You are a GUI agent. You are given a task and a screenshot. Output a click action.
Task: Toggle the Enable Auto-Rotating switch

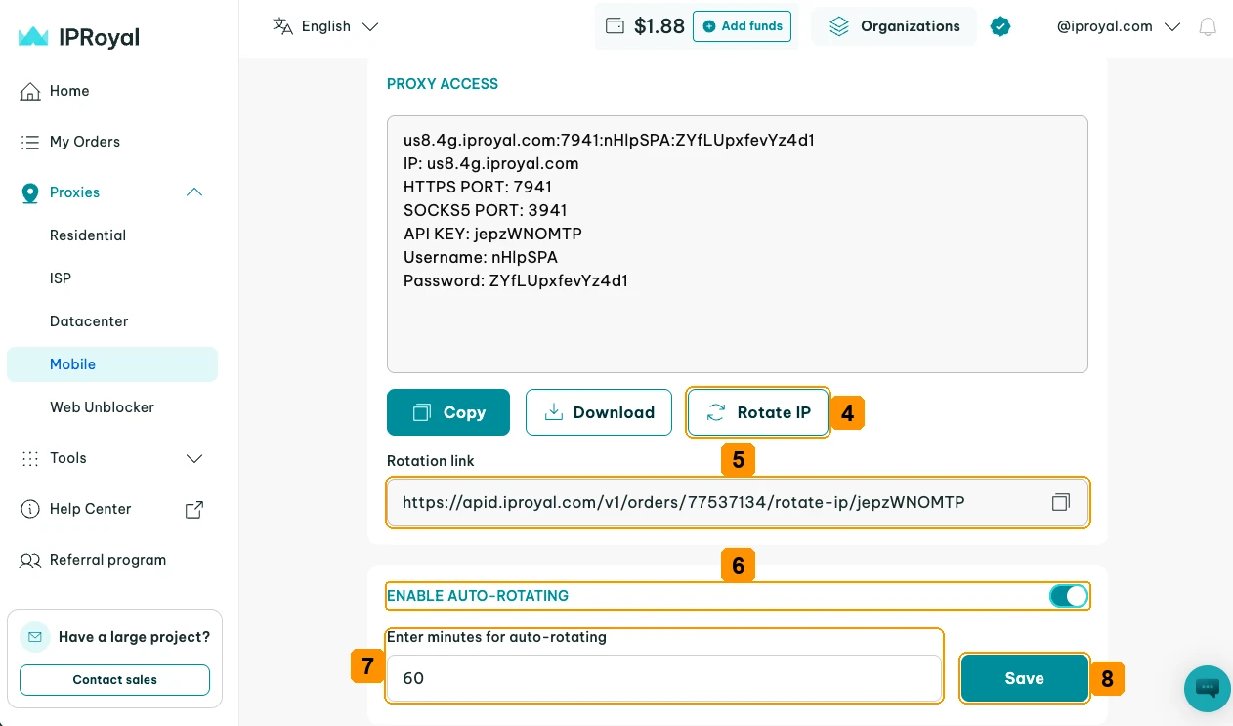1068,596
